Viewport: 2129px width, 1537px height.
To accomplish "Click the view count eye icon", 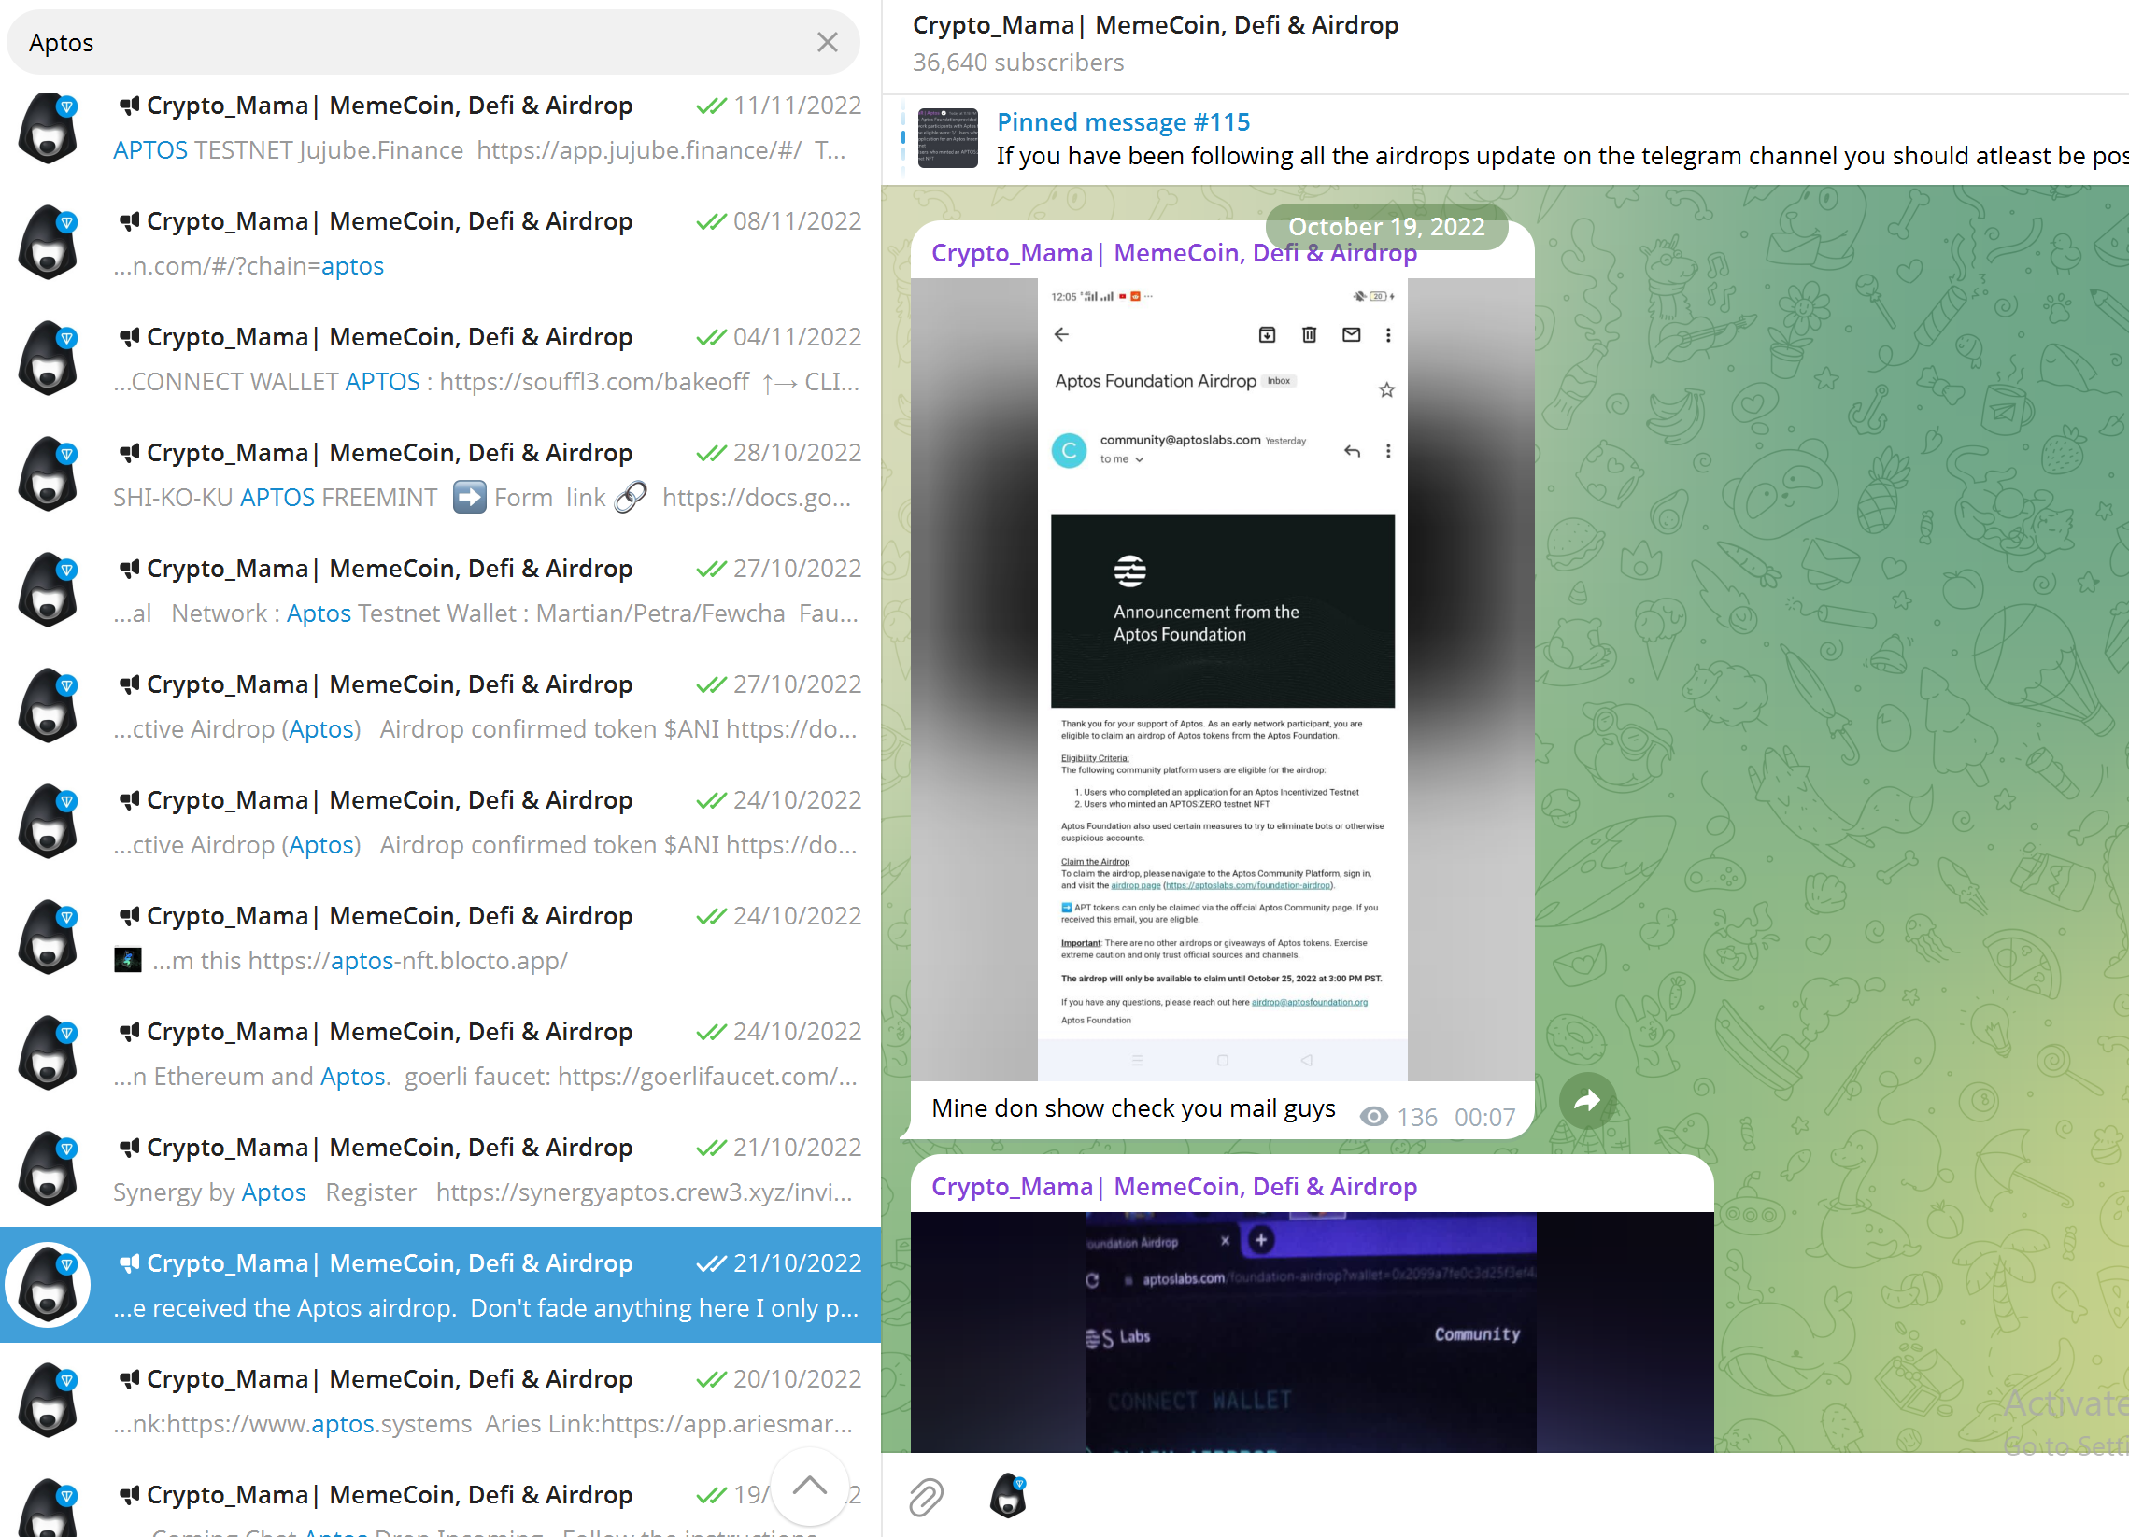I will pos(1373,1117).
